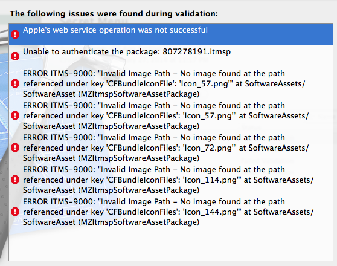The image size is (337, 266).
Task: Click the red error icon next to 'Unable to authenticate'
Action: [15, 56]
